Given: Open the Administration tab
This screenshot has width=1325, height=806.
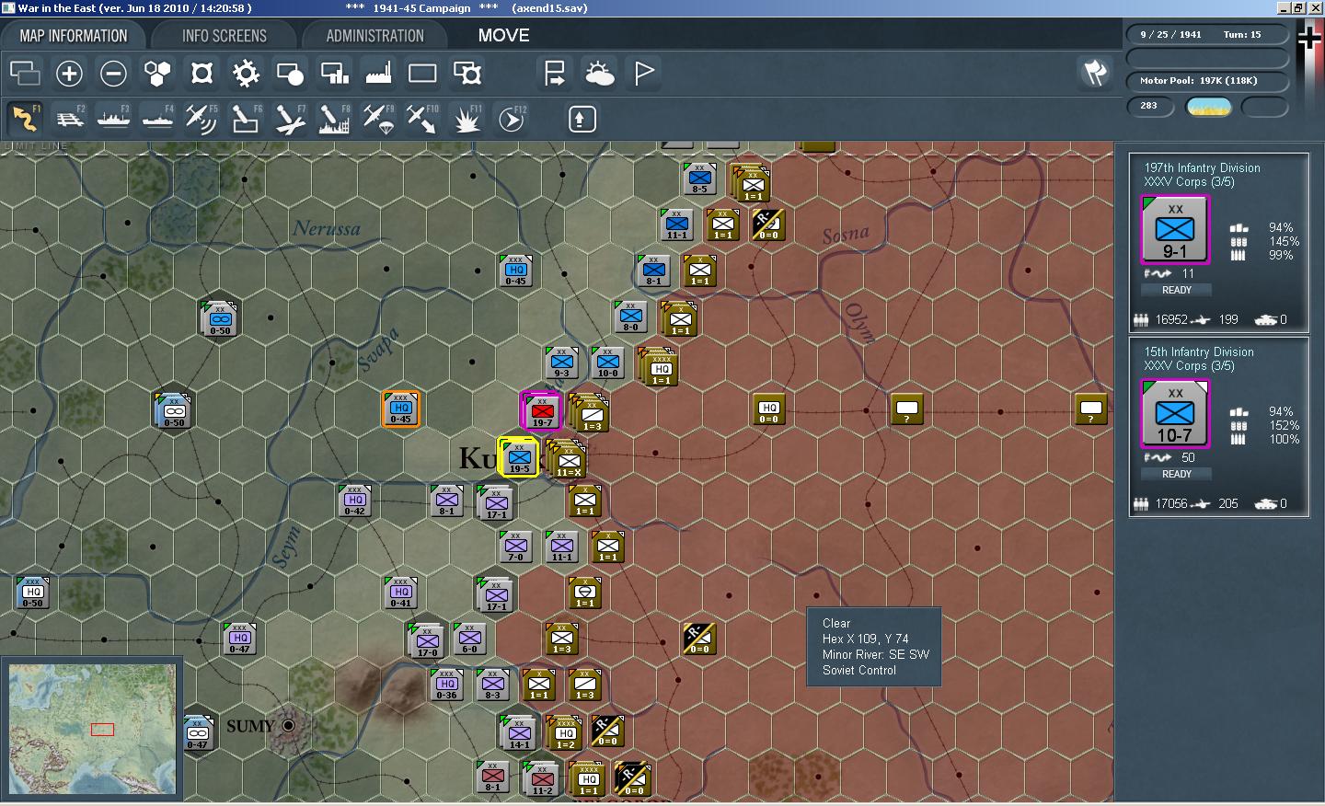Looking at the screenshot, I should click(x=374, y=36).
